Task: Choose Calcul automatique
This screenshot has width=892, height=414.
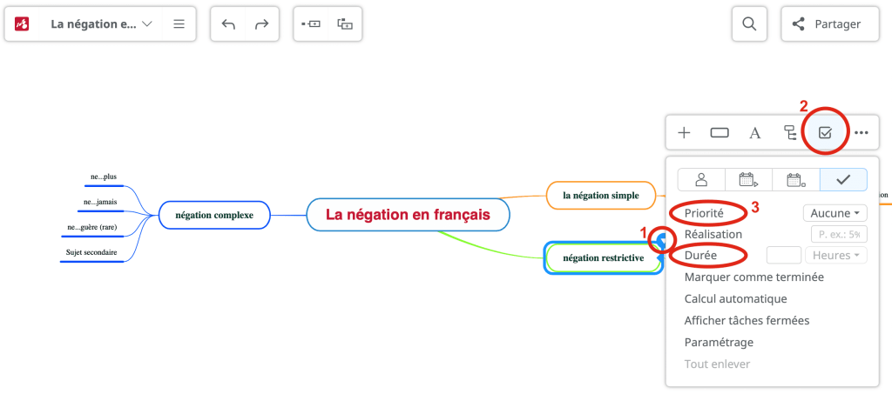Action: pos(735,298)
